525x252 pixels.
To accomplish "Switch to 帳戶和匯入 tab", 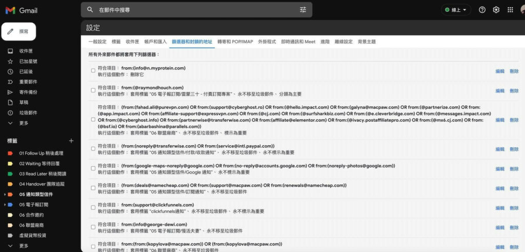I will [155, 42].
